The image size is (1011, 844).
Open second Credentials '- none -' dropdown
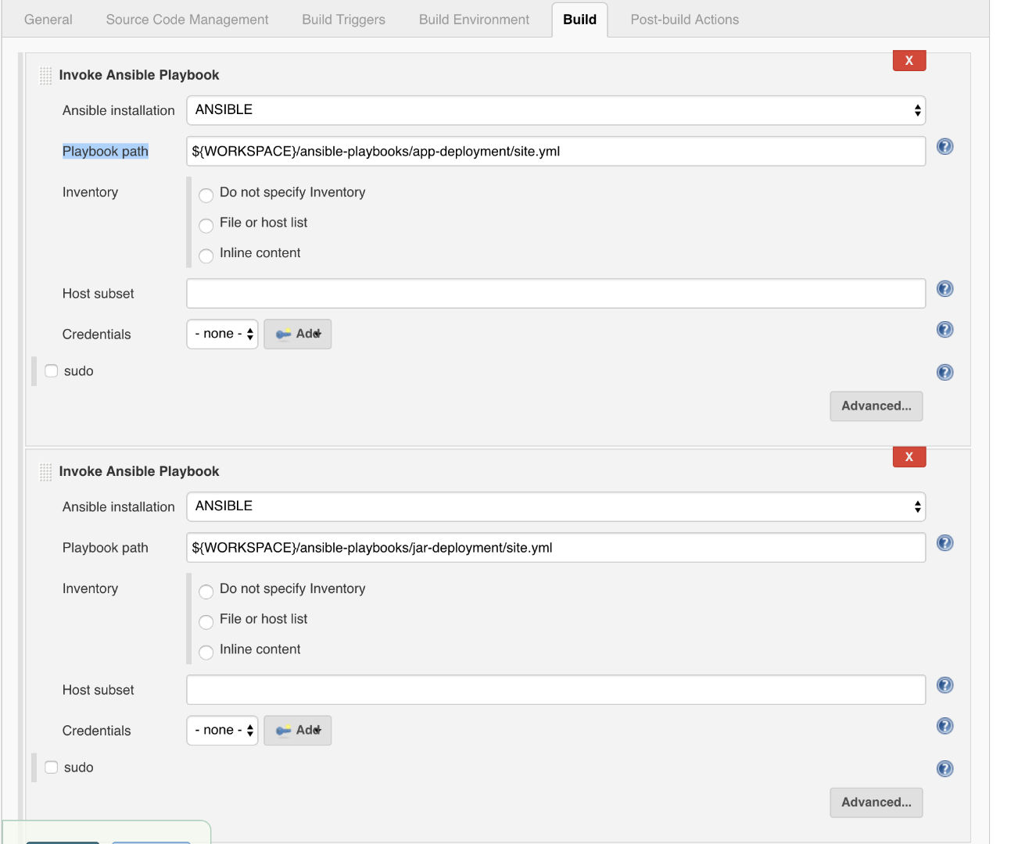point(222,730)
